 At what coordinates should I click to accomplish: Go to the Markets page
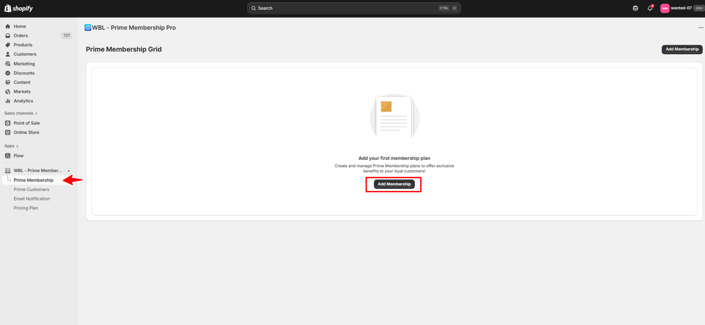tap(22, 91)
